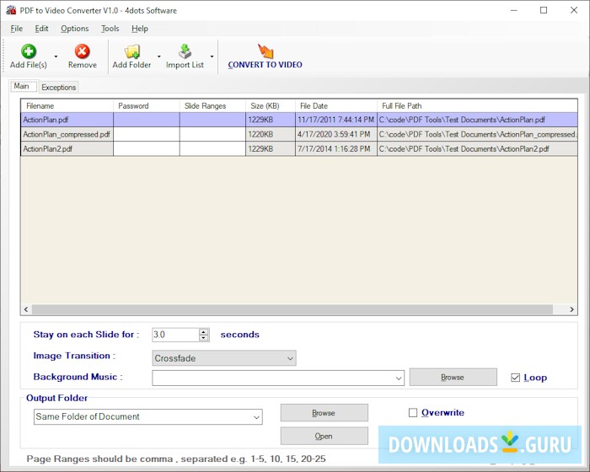The image size is (590, 472).
Task: Start conversion with Convert to Video icon
Action: point(265,51)
